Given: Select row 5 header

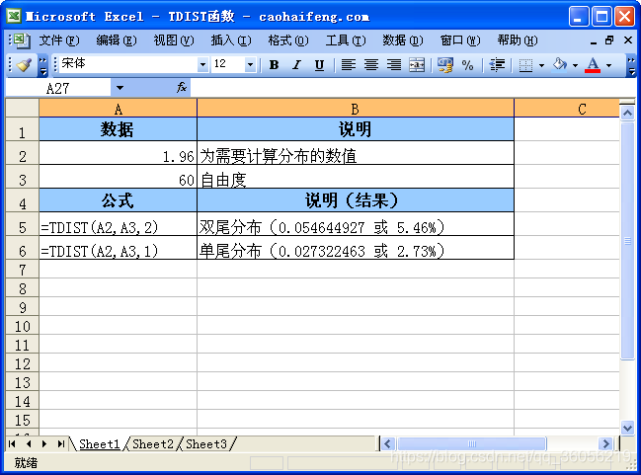Looking at the screenshot, I should coord(23,224).
